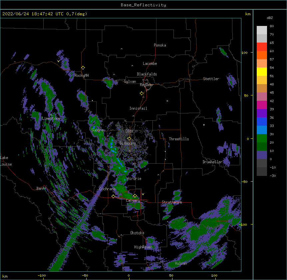This screenshot has height=280, width=287.
Task: Click the Sylvan label on the map
Action: click(x=130, y=81)
